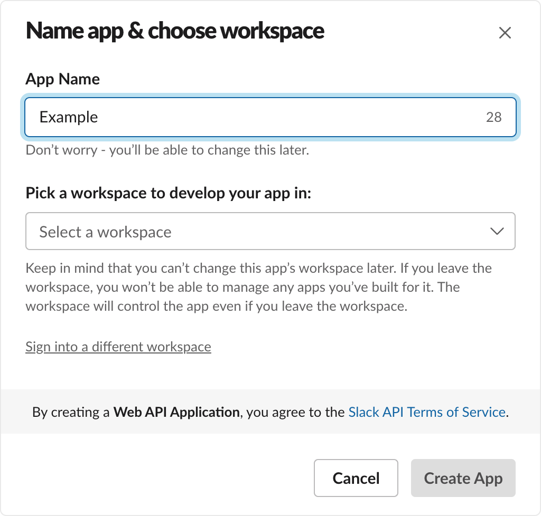The image size is (541, 516).
Task: Open Slack API Terms of Service link
Action: pyautogui.click(x=427, y=412)
